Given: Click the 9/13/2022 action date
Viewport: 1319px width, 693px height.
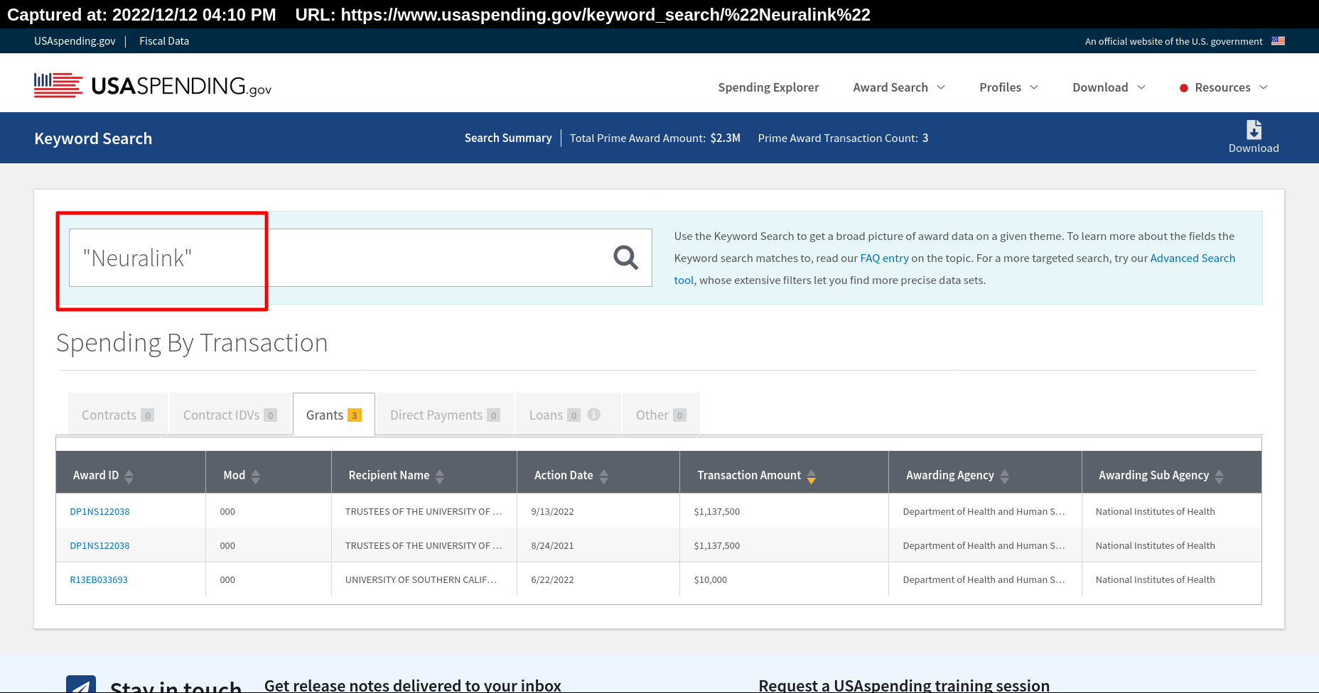Looking at the screenshot, I should pos(552,511).
